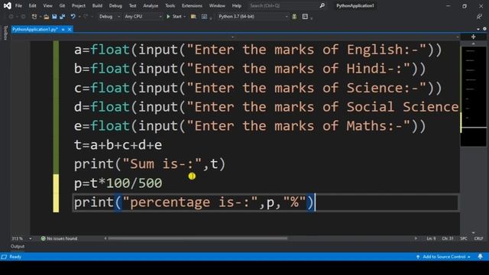Click the horizontal scrollbar thumb
The image size is (489, 275).
click(197, 238)
